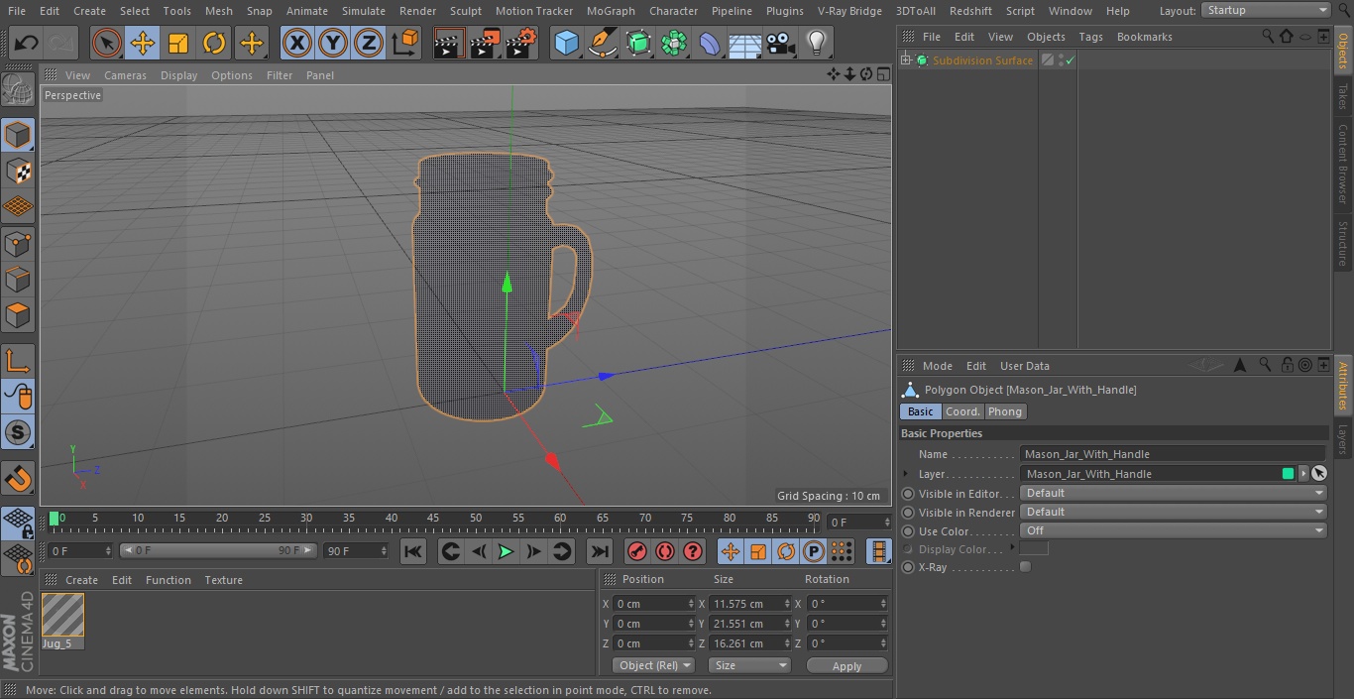The height and width of the screenshot is (699, 1354).
Task: Open Visible in Renderer dropdown
Action: pos(1173,512)
